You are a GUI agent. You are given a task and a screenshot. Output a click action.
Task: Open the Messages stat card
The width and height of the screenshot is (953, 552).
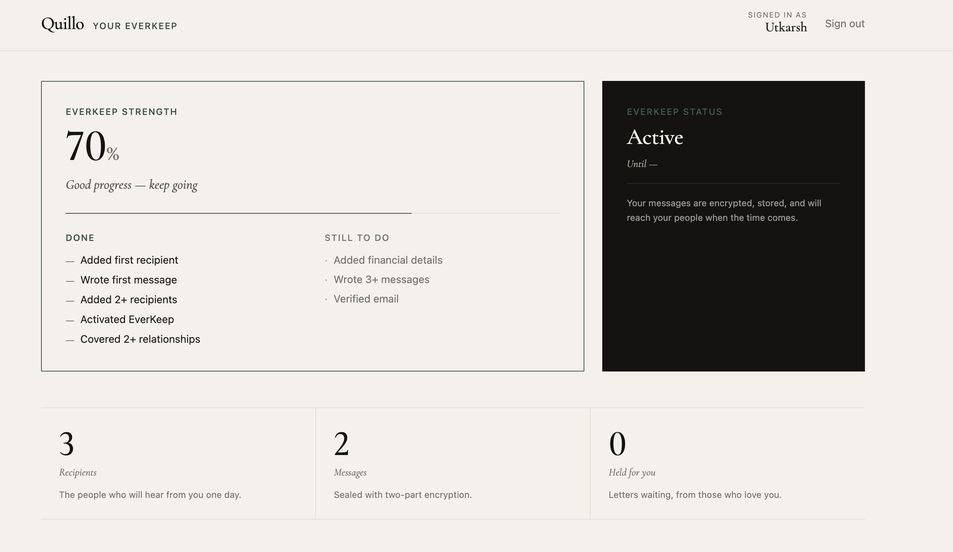453,464
